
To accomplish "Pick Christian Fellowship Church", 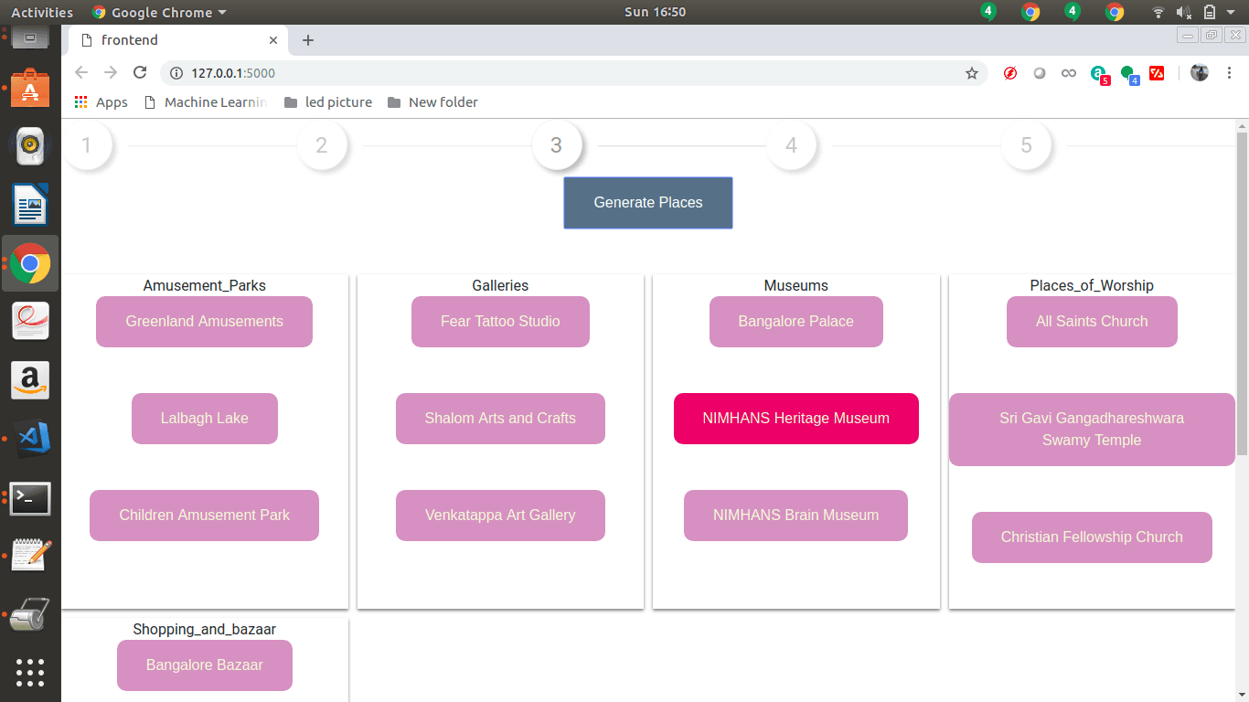I will tap(1092, 537).
